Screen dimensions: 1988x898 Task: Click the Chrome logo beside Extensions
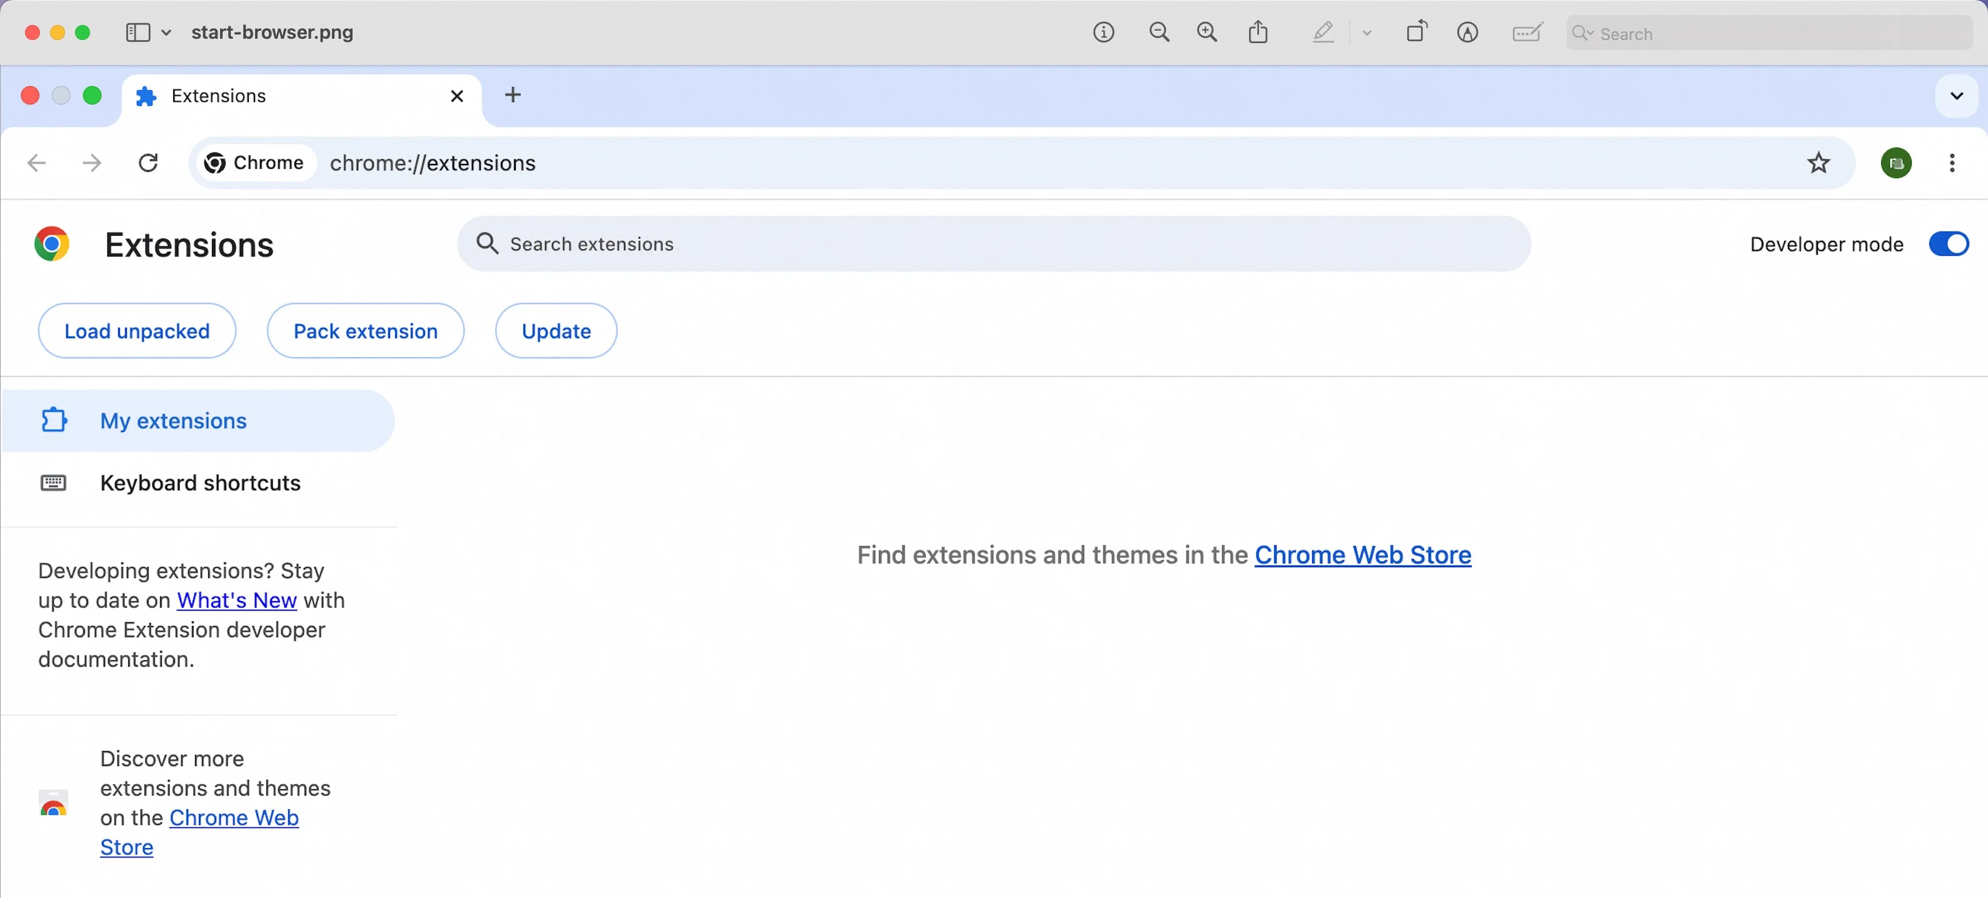point(52,244)
